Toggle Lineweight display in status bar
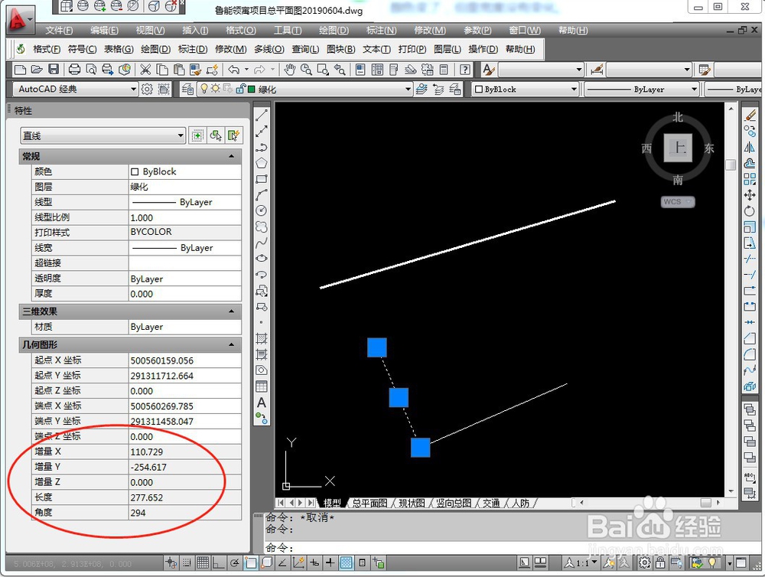The width and height of the screenshot is (765, 577). 330,563
